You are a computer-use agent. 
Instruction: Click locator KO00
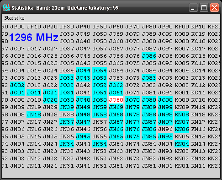click(x=182, y=100)
